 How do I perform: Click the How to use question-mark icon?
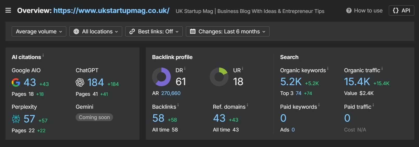click(349, 11)
